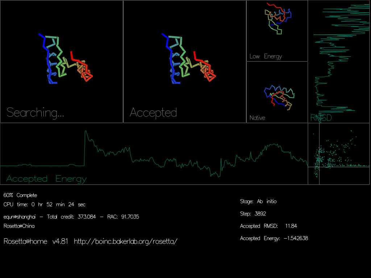
Task: Open the boinc.bakerlab.org/rosetta URL
Action: 126,241
